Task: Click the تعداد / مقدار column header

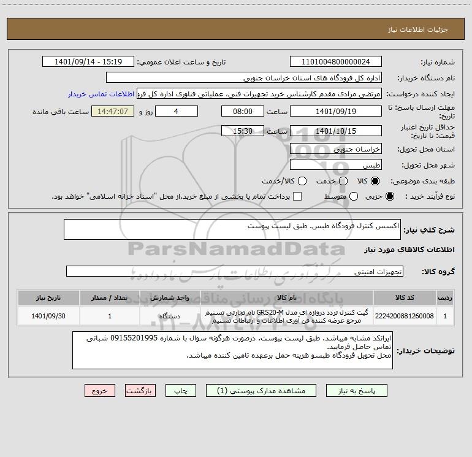Action: [110, 298]
